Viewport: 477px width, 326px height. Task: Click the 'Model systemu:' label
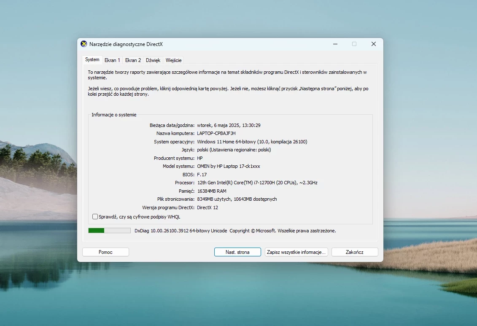tap(178, 166)
